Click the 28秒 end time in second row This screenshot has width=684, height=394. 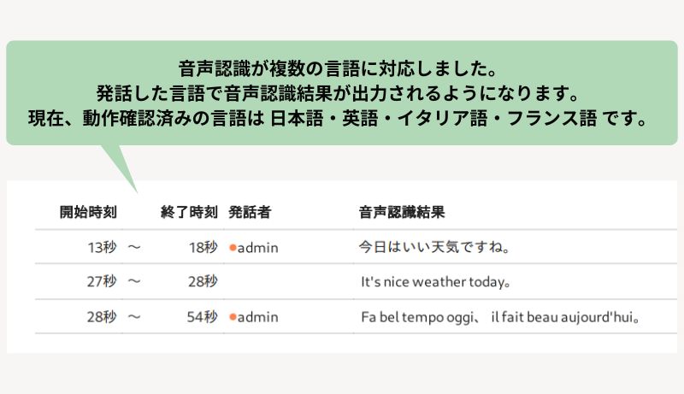coord(203,281)
